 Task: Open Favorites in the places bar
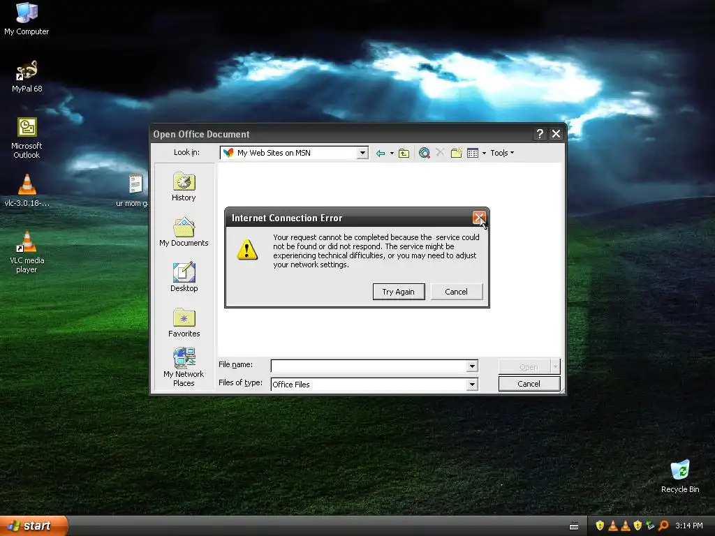point(184,322)
